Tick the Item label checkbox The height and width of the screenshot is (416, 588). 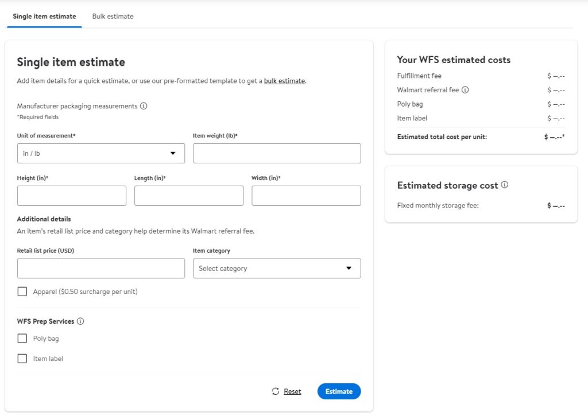22,359
